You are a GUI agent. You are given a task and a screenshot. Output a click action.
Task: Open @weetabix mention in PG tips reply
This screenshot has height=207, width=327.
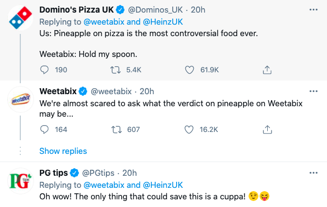coord(104,185)
